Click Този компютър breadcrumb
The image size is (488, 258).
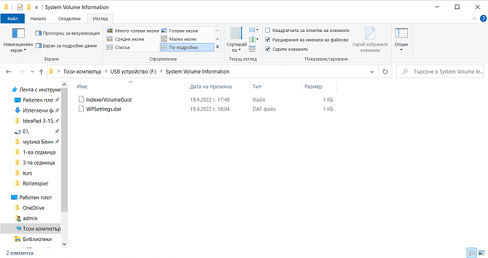(x=82, y=72)
